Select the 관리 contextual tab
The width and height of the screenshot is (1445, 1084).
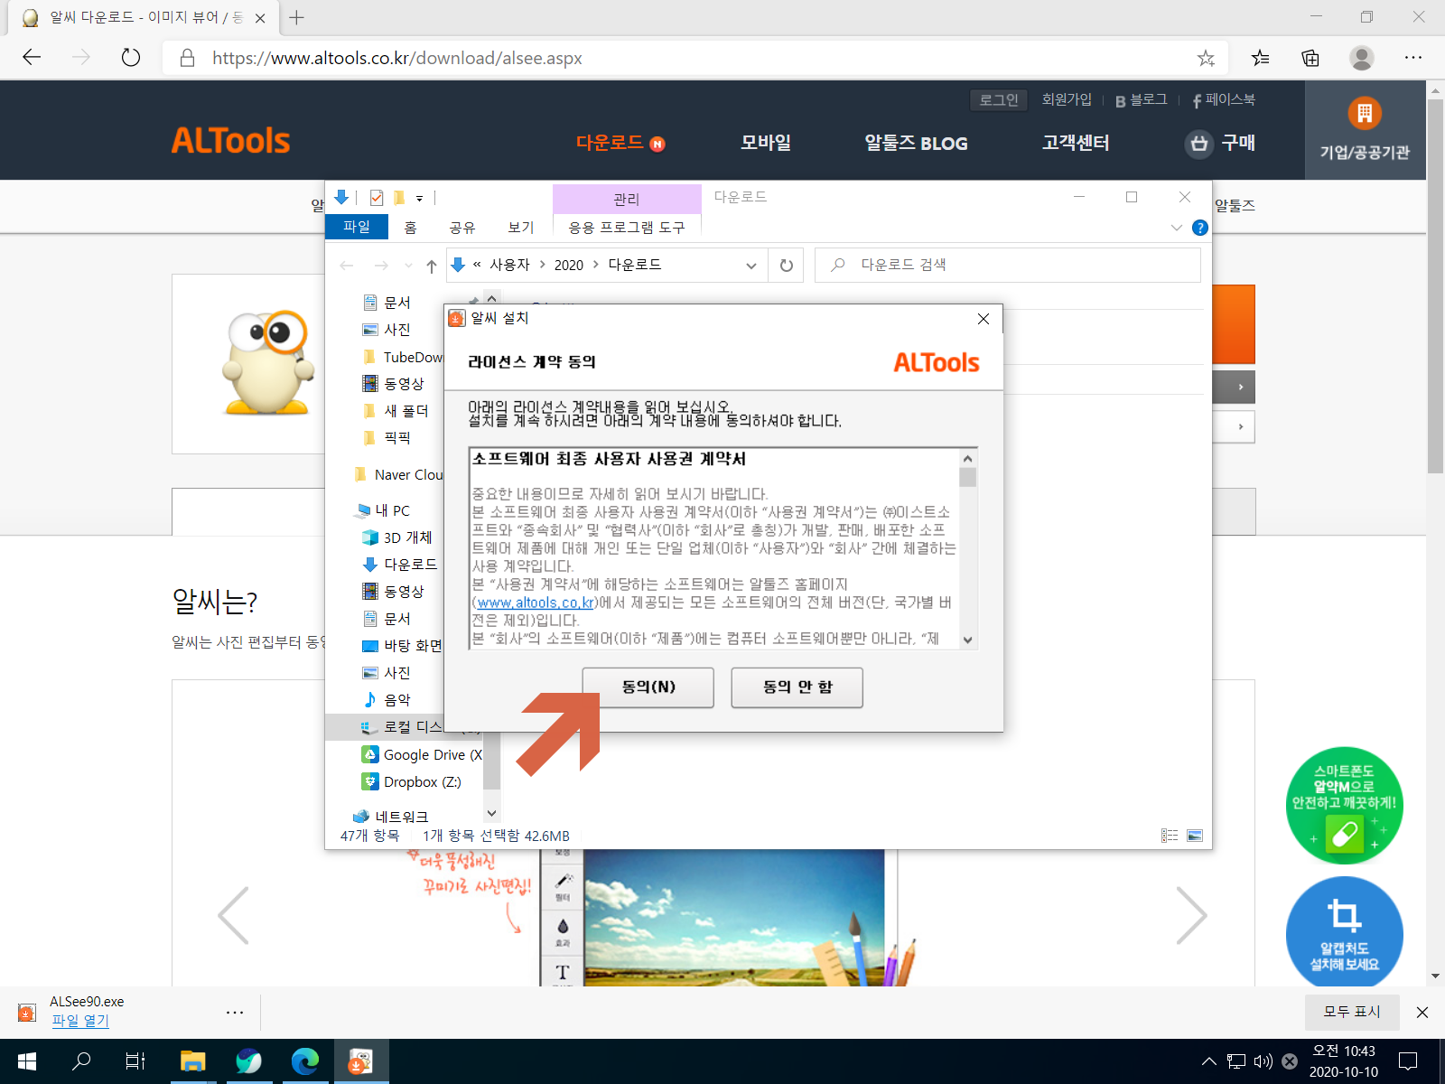(x=627, y=199)
